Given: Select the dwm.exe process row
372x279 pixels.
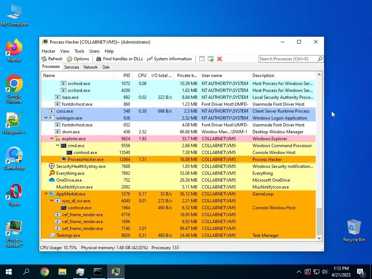Looking at the screenshot, I should point(178,132).
